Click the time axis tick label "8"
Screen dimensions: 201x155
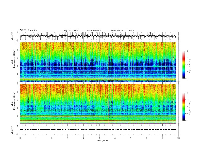pos(147,138)
